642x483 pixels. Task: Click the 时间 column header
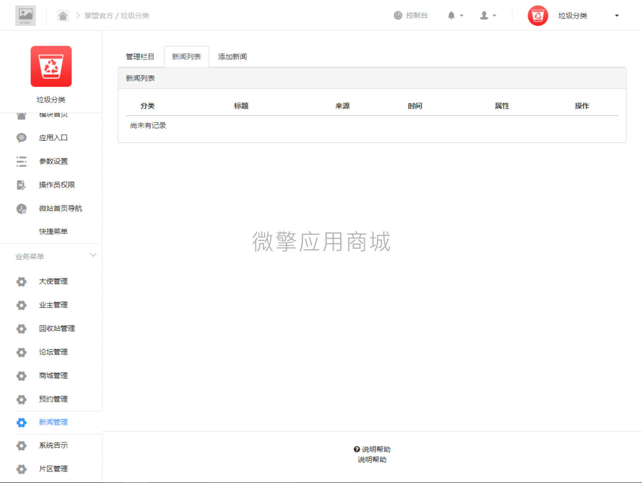coord(415,106)
